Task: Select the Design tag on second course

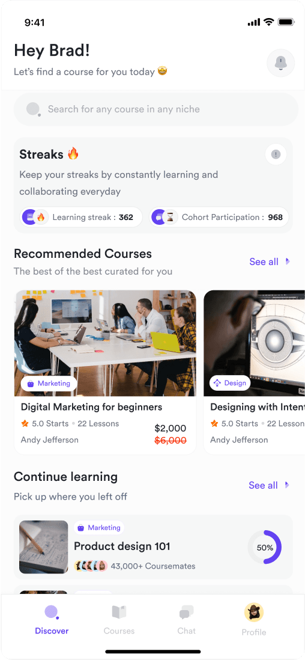Action: (x=230, y=383)
